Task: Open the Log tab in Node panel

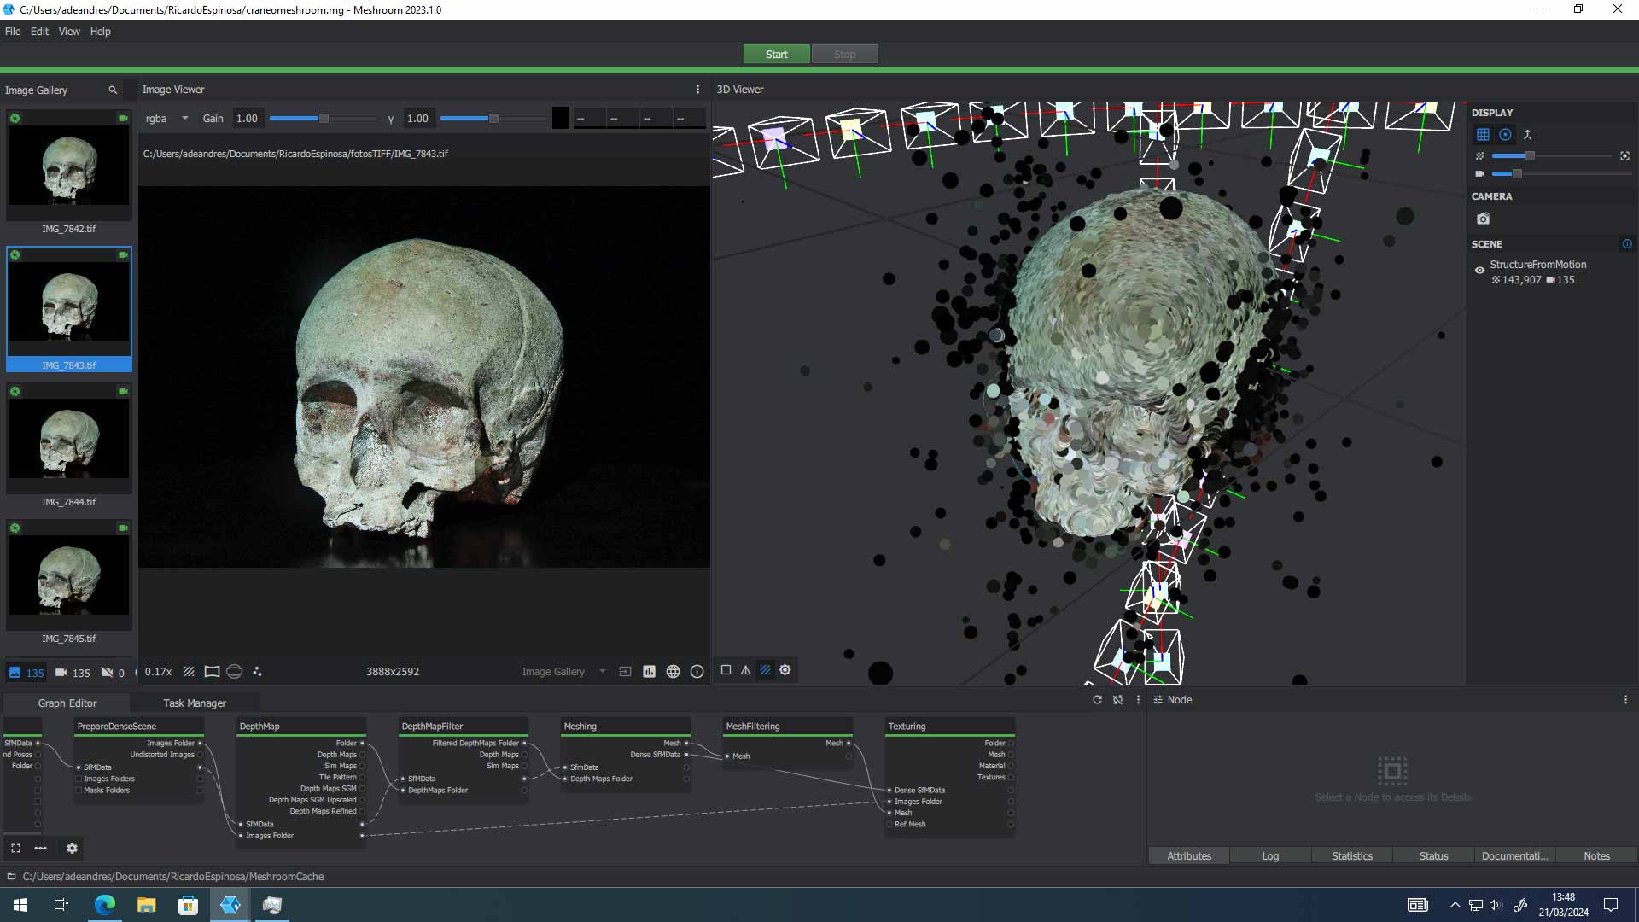Action: coord(1270,856)
